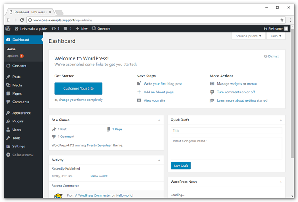Click Turn comments on or off link
Screen dimensions: 298x202
click(236, 92)
